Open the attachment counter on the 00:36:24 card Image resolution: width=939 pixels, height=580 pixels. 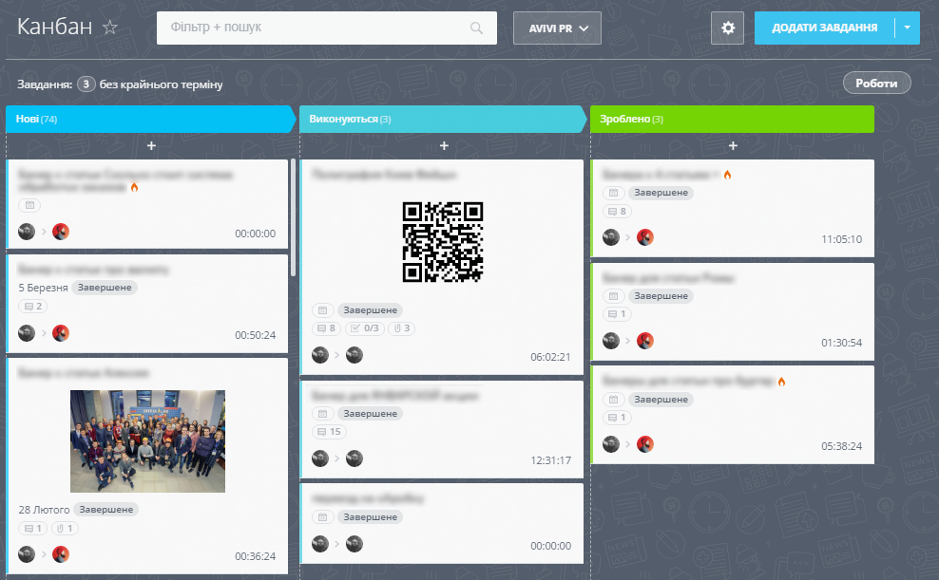click(x=66, y=529)
